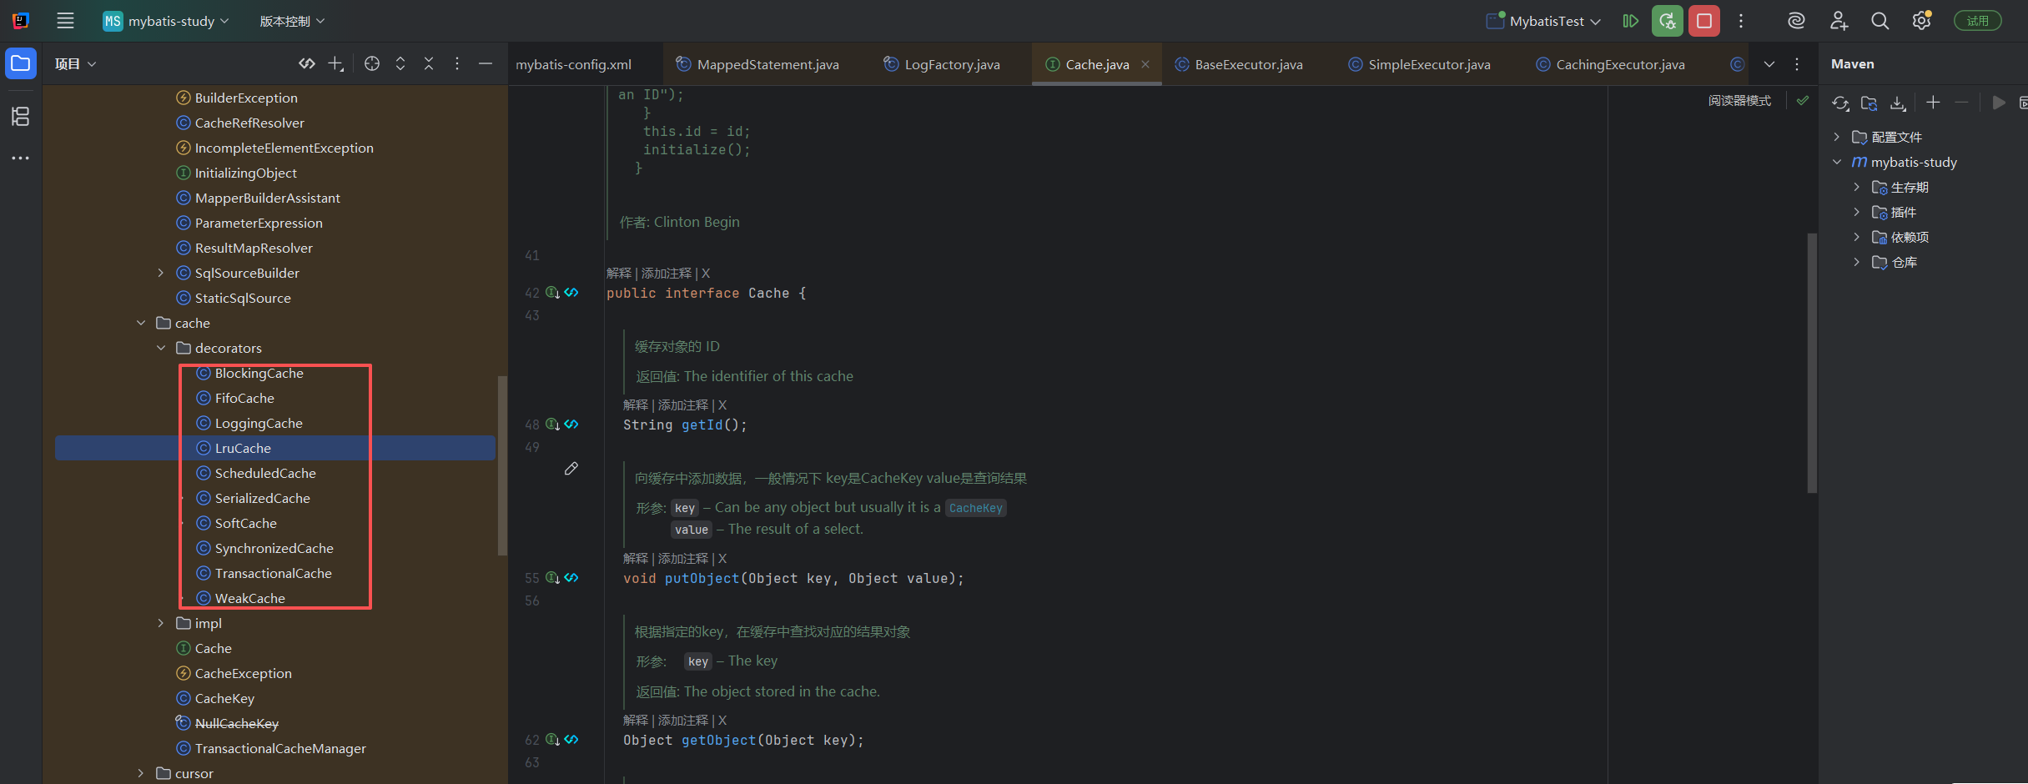Click gutter implementation icon beside getId line 48
The height and width of the screenshot is (784, 2028).
[552, 425]
